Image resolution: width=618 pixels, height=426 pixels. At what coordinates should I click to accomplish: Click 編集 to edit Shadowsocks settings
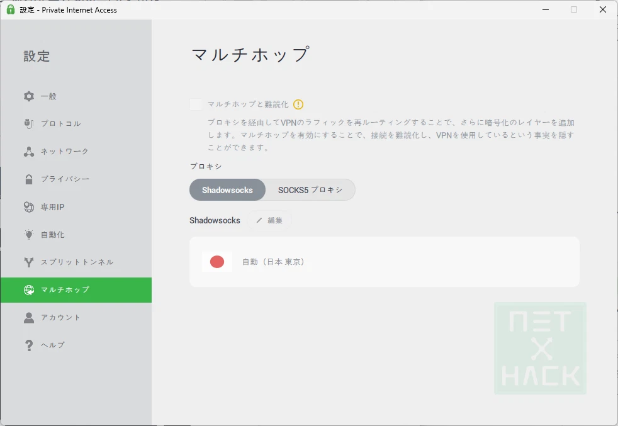[271, 220]
